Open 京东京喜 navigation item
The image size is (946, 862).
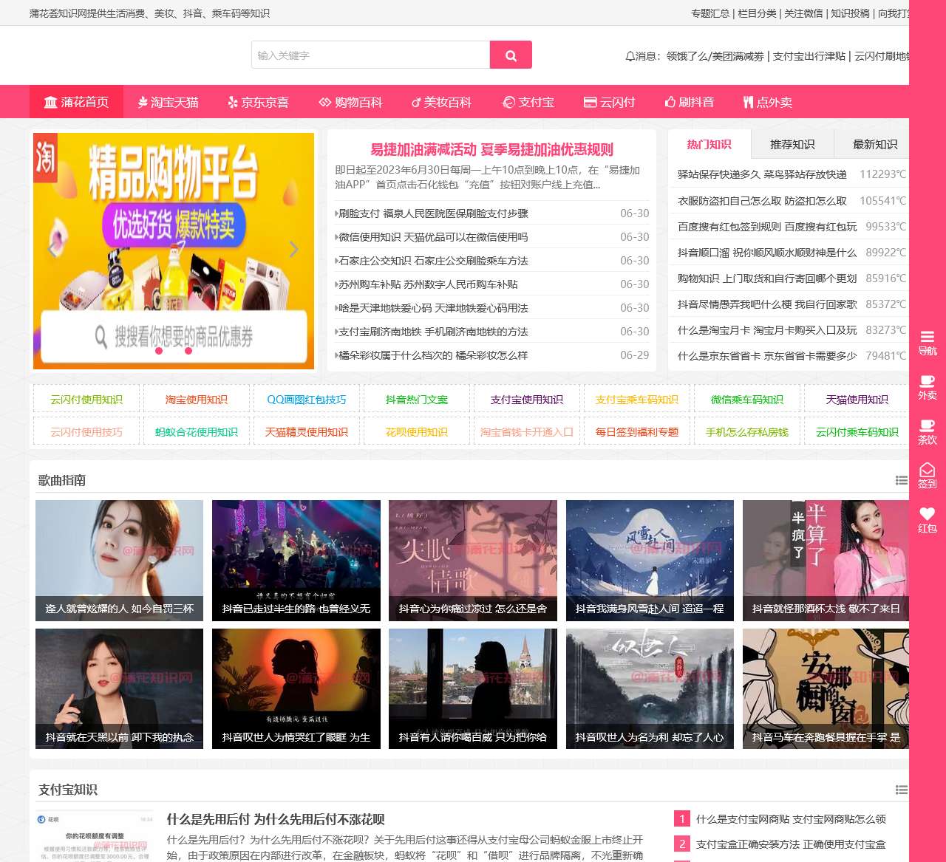pos(258,102)
